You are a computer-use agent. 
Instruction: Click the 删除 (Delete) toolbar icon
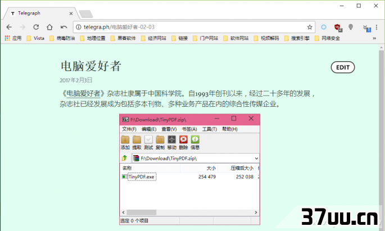point(183,143)
